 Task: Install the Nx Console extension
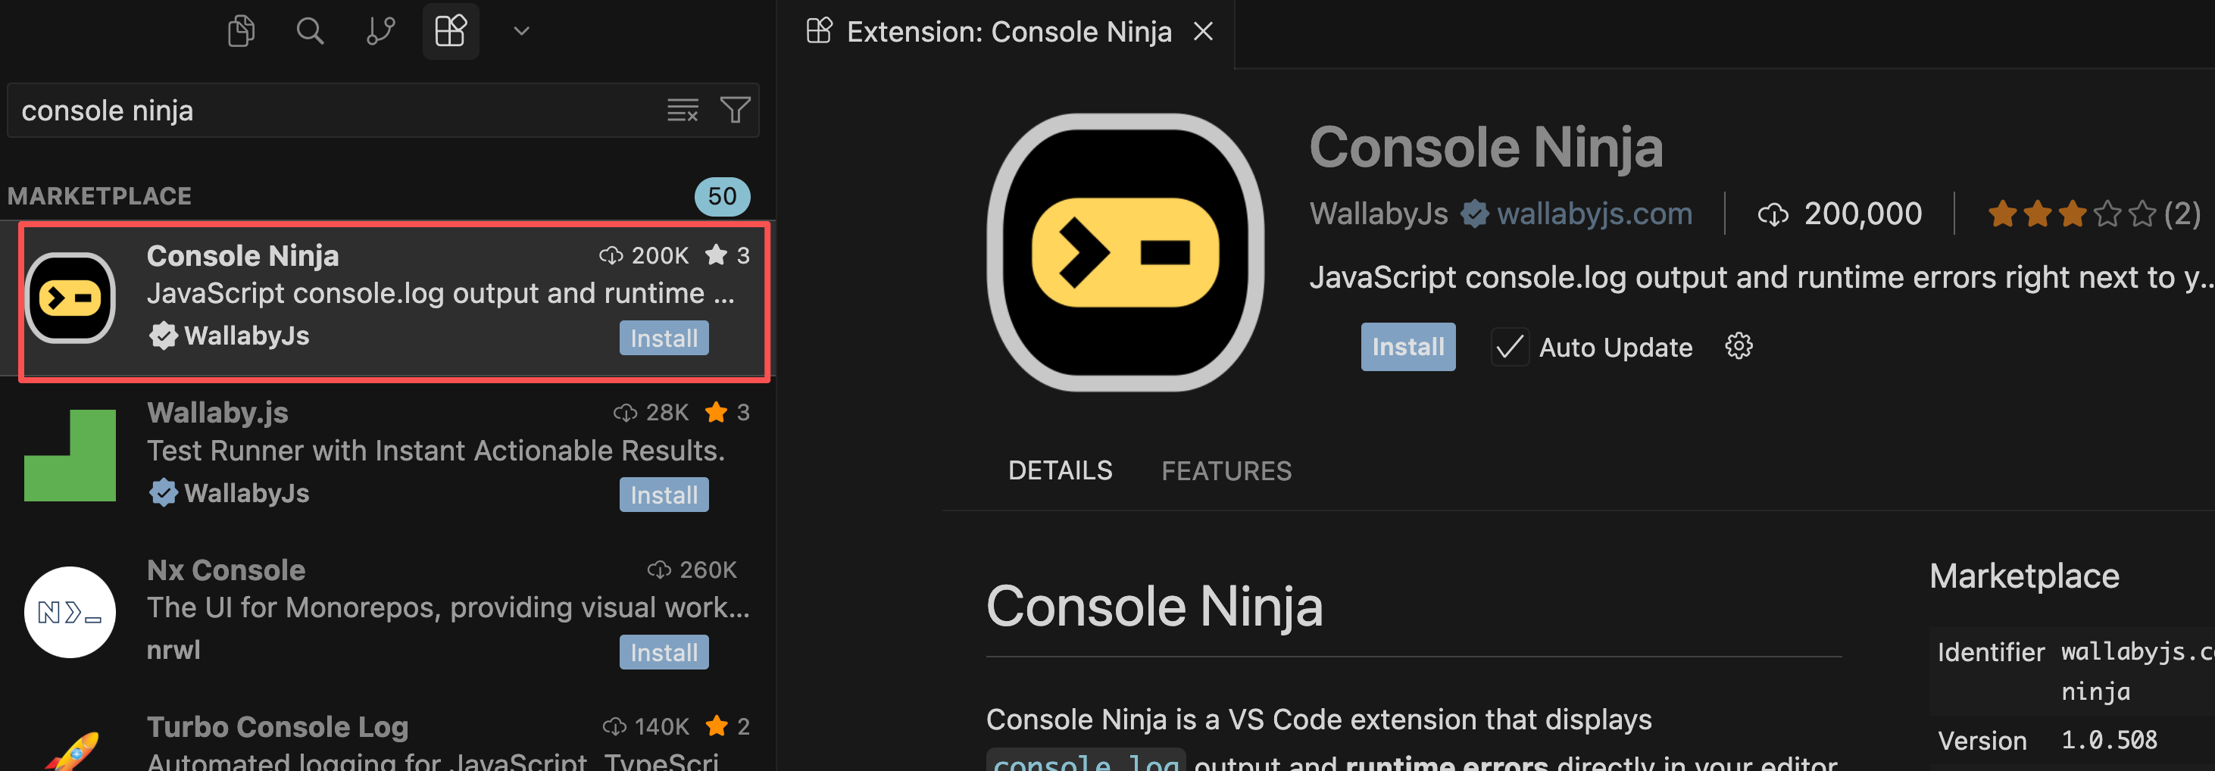point(664,652)
